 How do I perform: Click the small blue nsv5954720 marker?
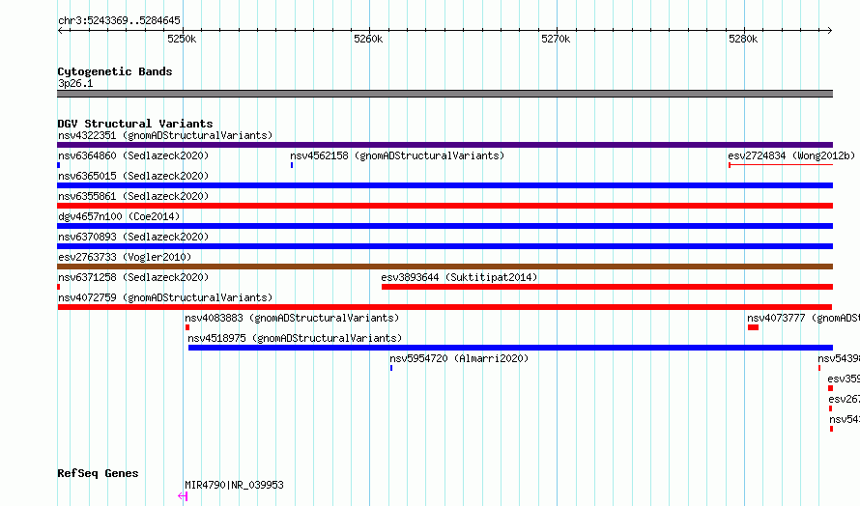[x=391, y=368]
